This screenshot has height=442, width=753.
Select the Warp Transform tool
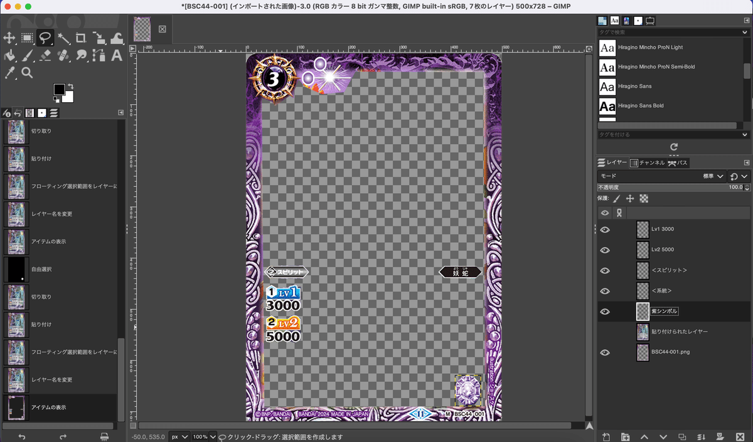[117, 38]
